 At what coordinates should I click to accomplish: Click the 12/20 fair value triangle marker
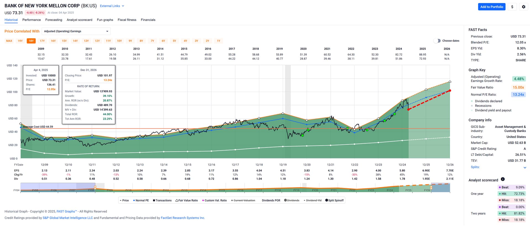pos(307,120)
